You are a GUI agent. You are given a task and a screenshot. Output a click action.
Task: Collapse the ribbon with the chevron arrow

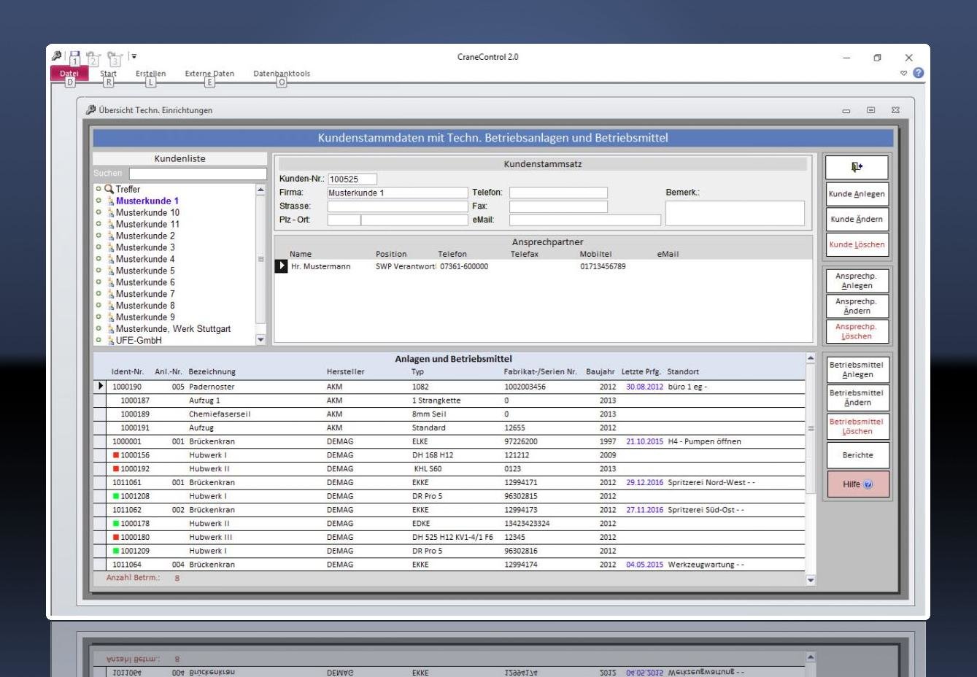coord(904,73)
